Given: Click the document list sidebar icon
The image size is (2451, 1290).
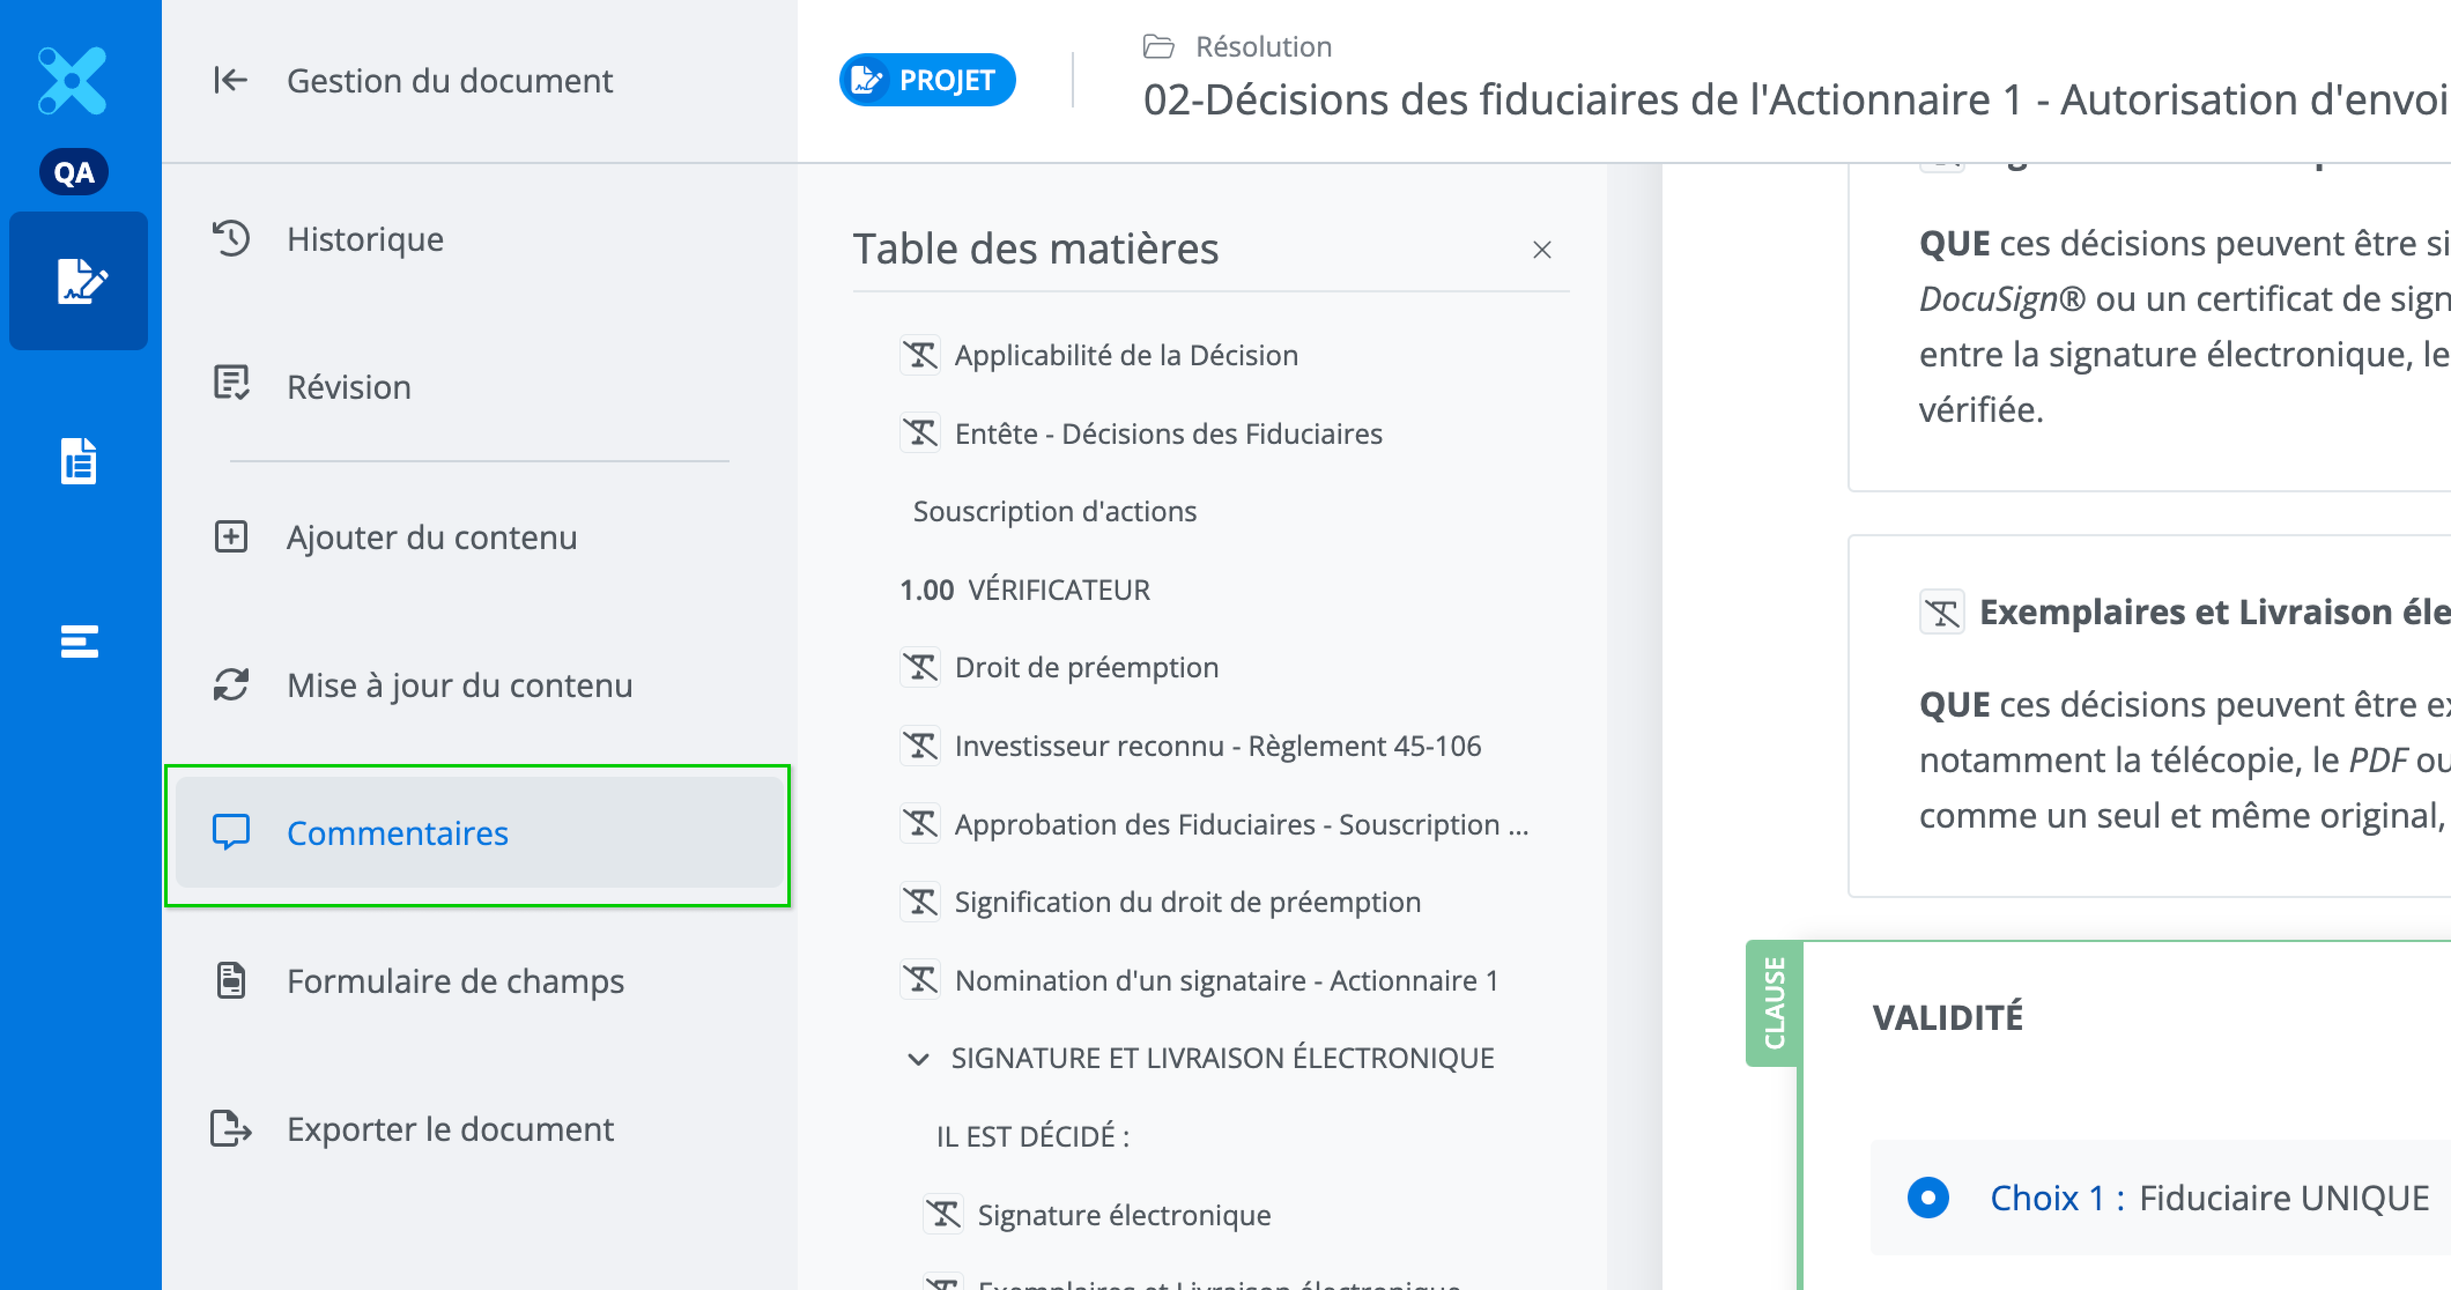Looking at the screenshot, I should pos(79,461).
